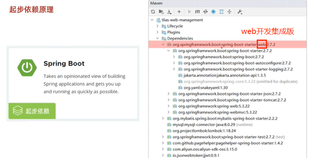Collapse the tlias-web-management project node

coord(152,20)
